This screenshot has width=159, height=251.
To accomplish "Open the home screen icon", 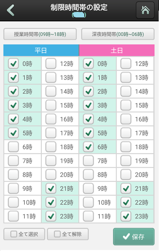I will point(145,10).
